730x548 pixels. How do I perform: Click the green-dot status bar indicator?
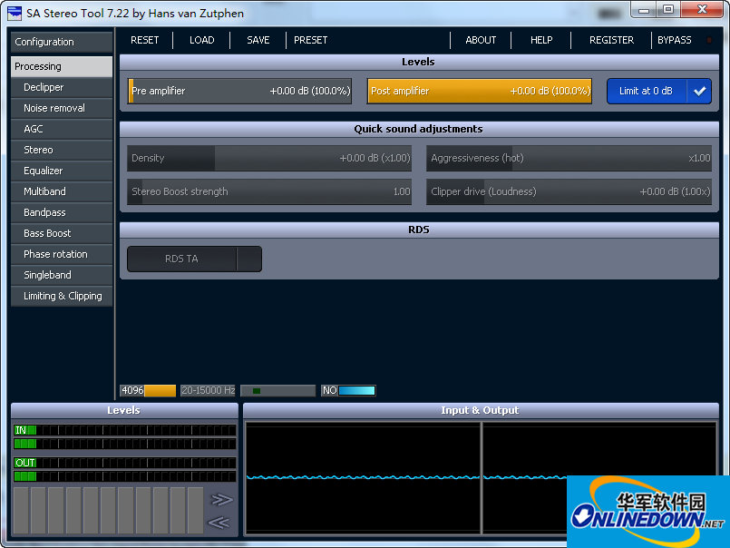click(x=277, y=390)
